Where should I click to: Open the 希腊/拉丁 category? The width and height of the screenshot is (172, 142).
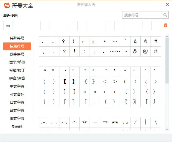pos(17,70)
